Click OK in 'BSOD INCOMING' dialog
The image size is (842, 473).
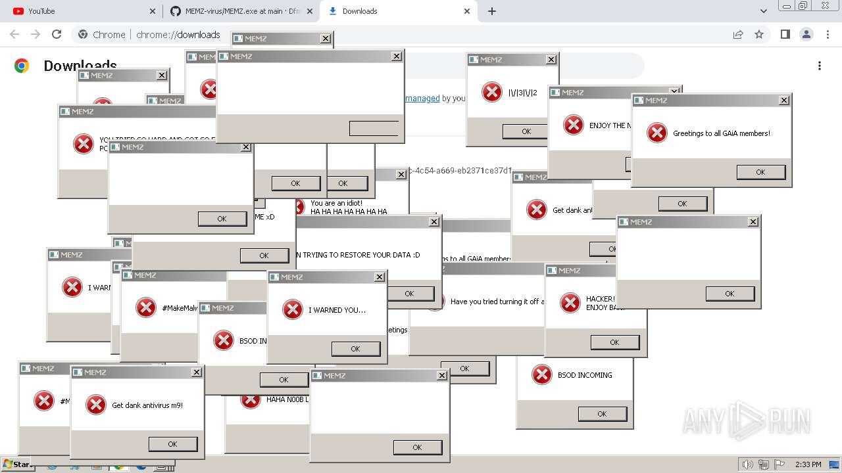[x=603, y=414]
